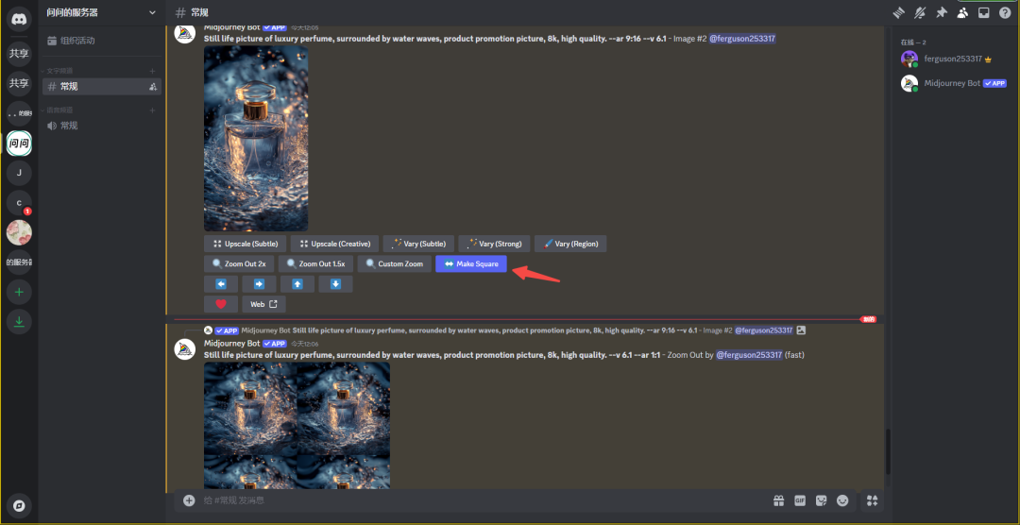Image resolution: width=1020 pixels, height=525 pixels.
Task: Open the Web link button
Action: click(263, 304)
